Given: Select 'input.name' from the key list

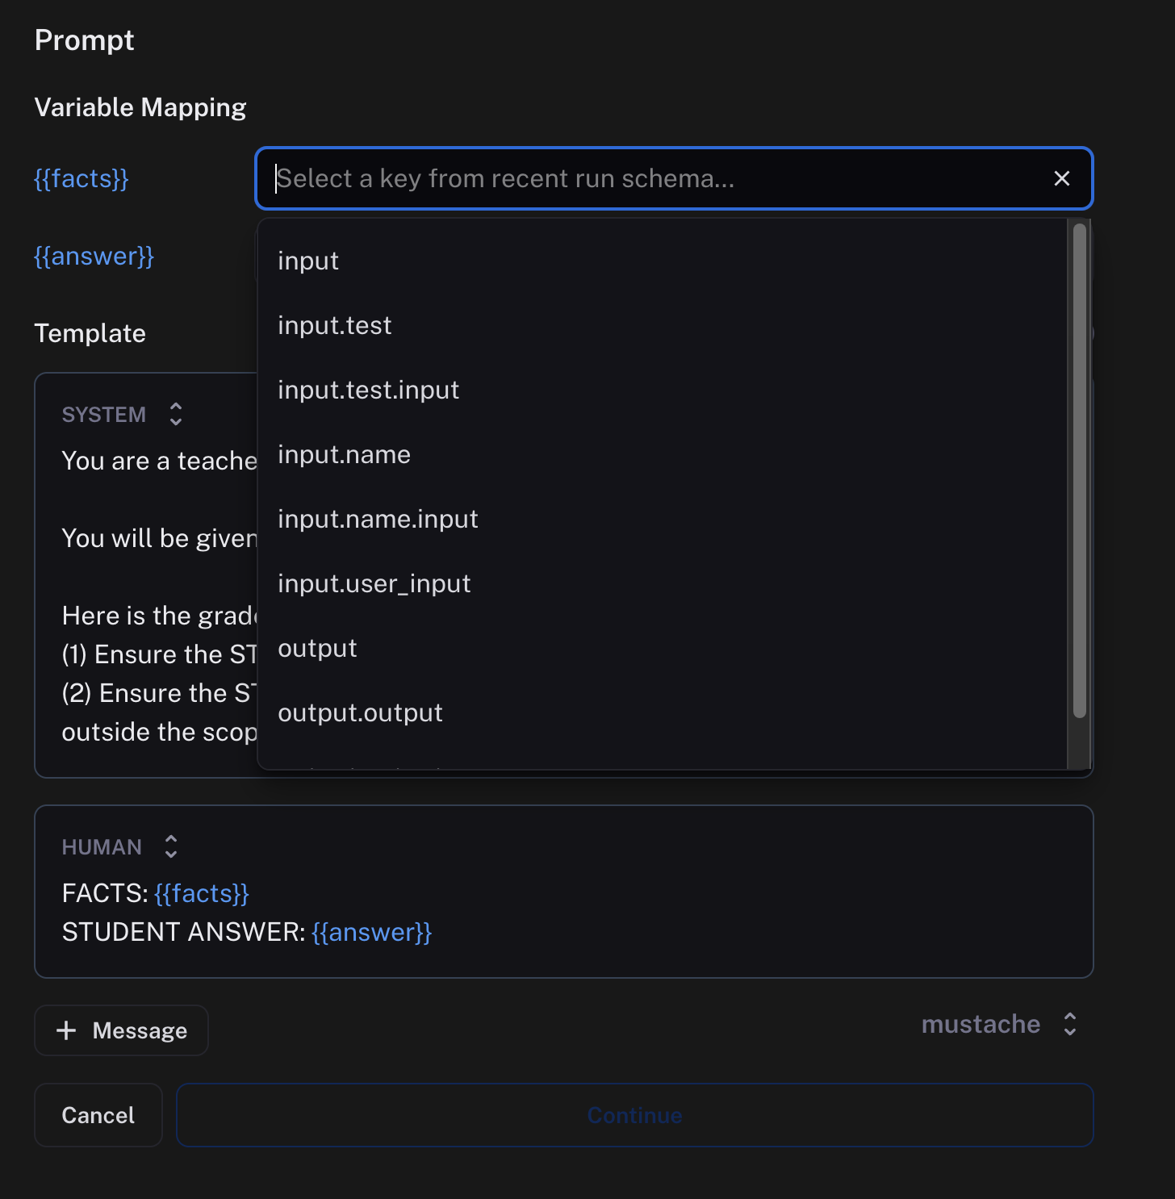Looking at the screenshot, I should click(x=344, y=454).
